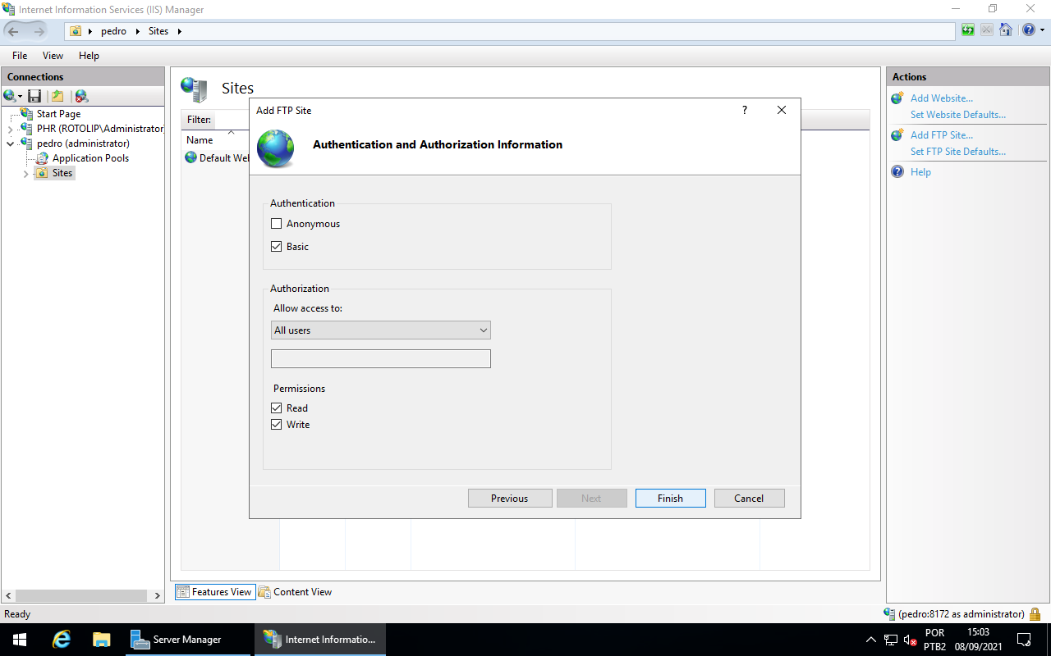Image resolution: width=1051 pixels, height=656 pixels.
Task: Refresh with the green refresh icon
Action: (x=967, y=30)
